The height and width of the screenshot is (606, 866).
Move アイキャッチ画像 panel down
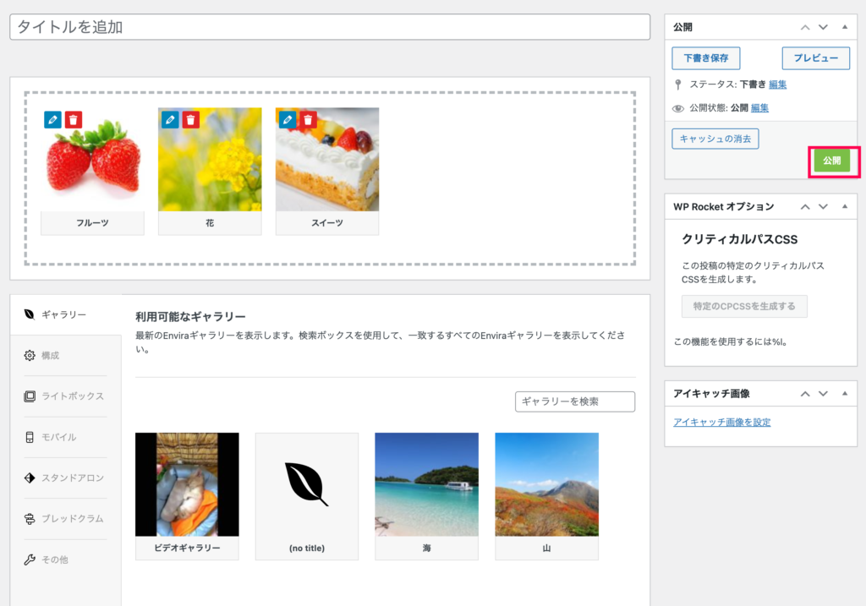point(823,394)
